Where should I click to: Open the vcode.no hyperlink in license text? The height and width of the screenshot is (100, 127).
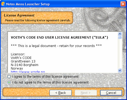pos(28,72)
